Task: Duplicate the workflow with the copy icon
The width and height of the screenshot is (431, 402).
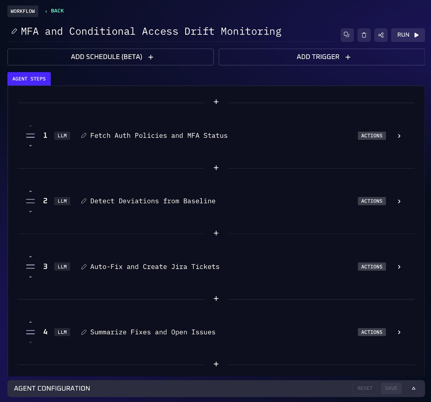Action: tap(347, 35)
